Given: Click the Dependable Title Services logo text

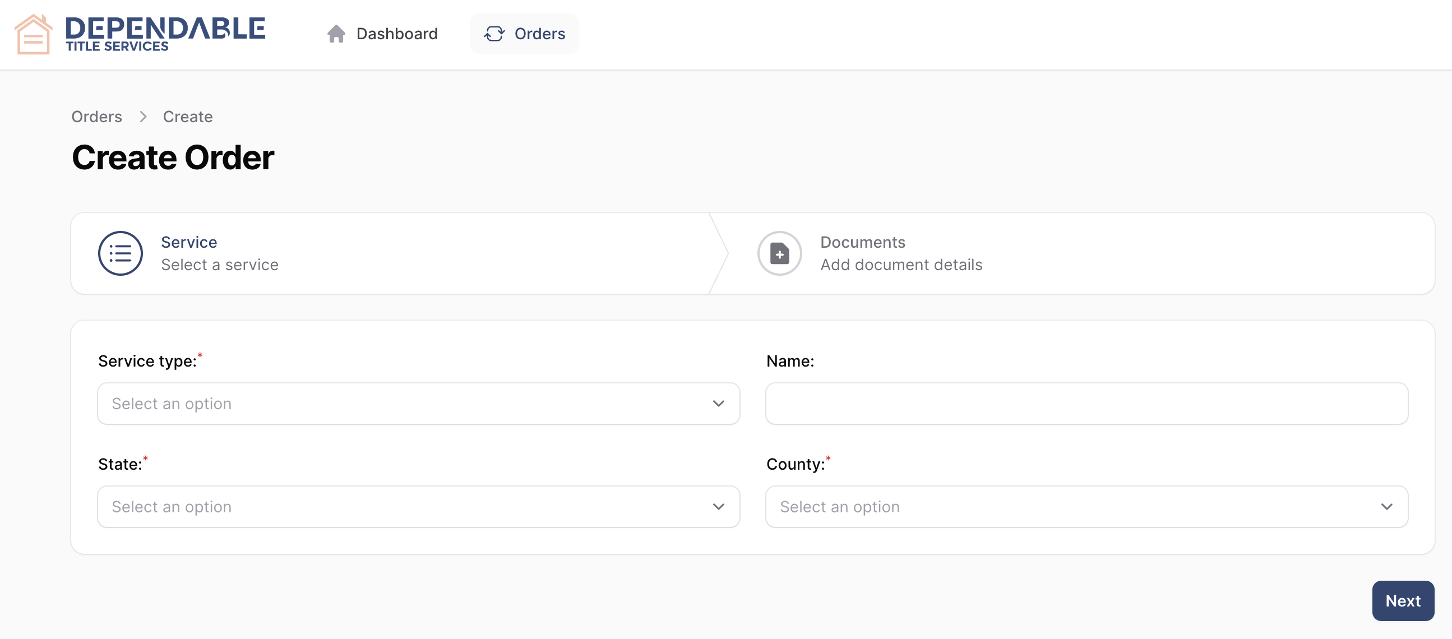Looking at the screenshot, I should coord(165,34).
